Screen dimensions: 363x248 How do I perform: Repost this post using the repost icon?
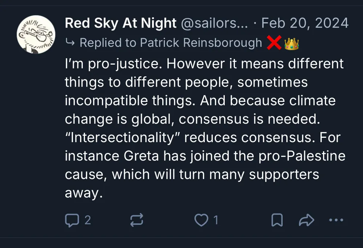[x=136, y=220]
